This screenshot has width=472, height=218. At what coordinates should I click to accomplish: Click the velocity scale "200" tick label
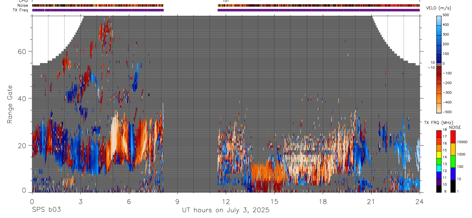(x=446, y=44)
